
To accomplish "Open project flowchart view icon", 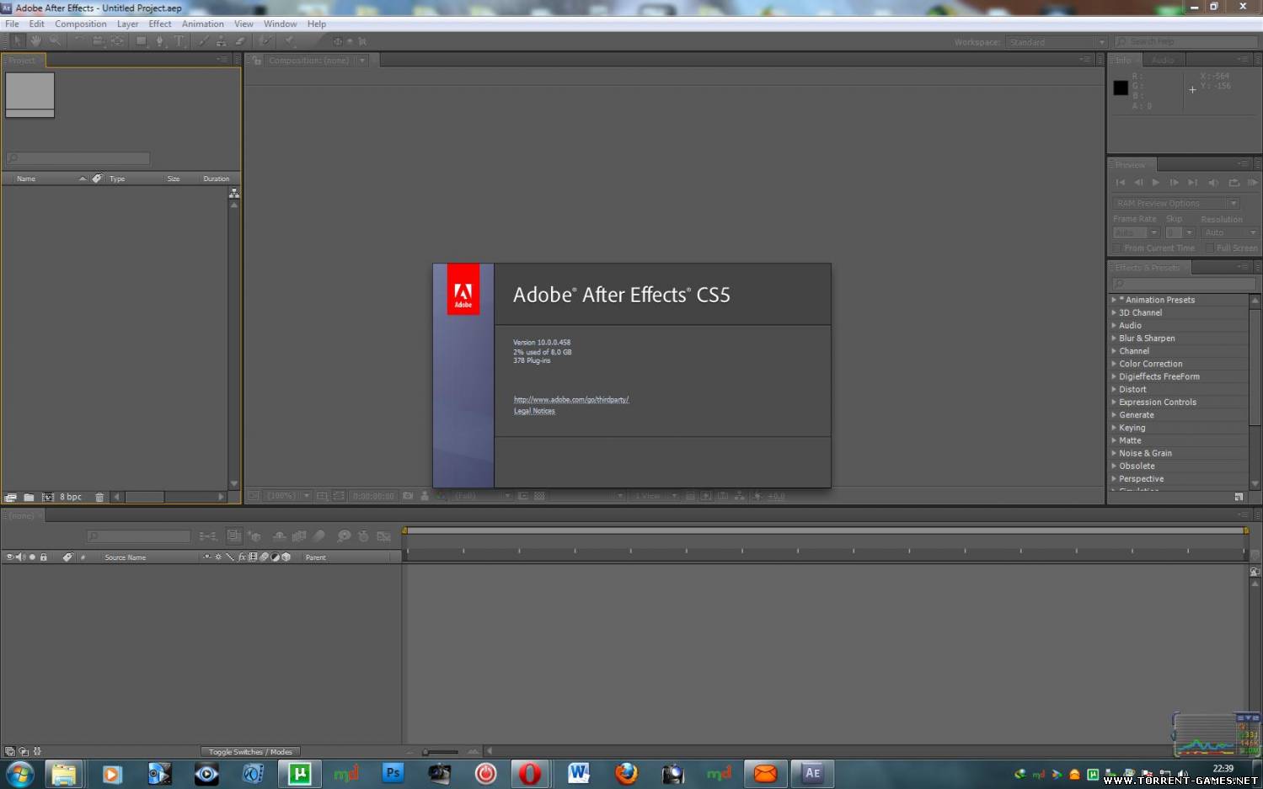I will tap(234, 193).
